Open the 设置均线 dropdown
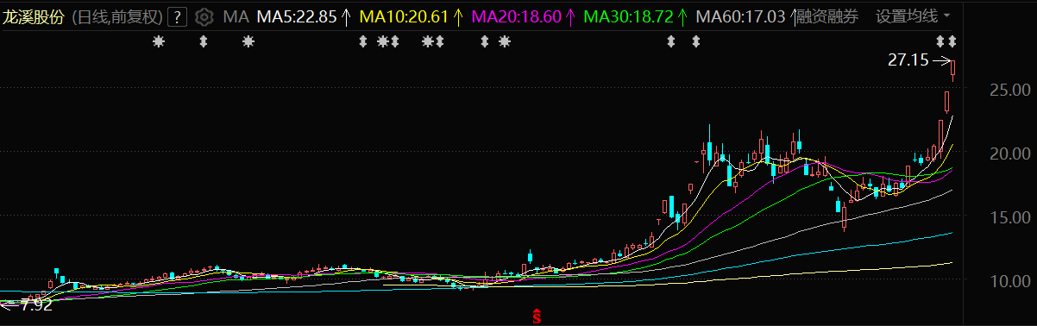Image resolution: width=1037 pixels, height=326 pixels. point(913,16)
